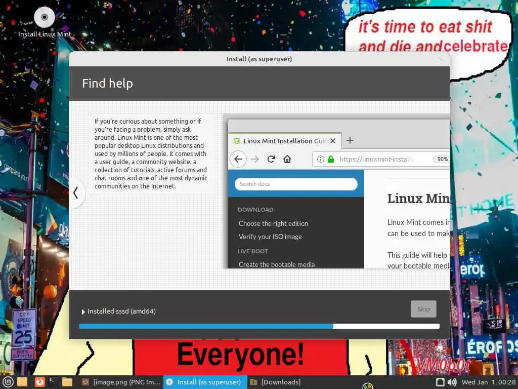Open the Install Linux Mint desktop icon
The height and width of the screenshot is (389, 518).
tap(45, 22)
